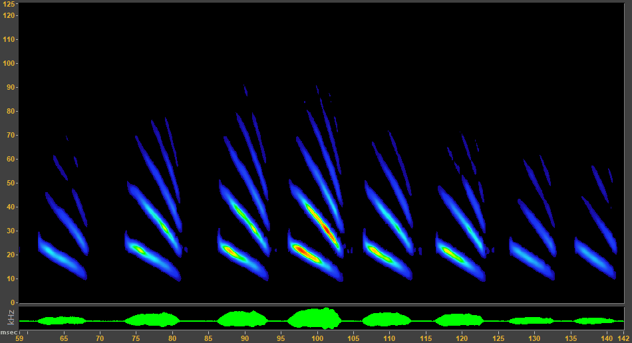Select the 10 kHz frequency axis label
This screenshot has height=343, width=632.
click(11, 279)
